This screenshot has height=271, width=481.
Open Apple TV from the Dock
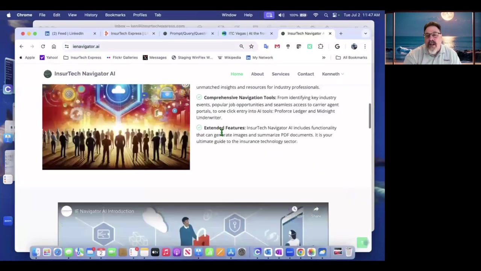(x=155, y=252)
